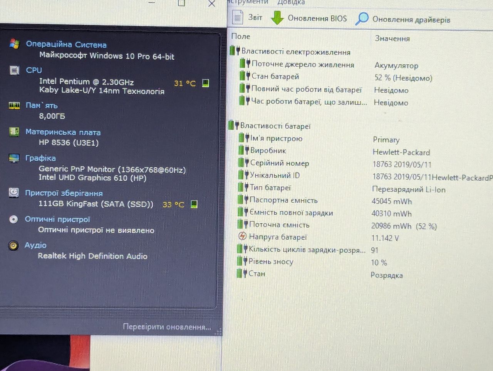Image resolution: width=493 pixels, height=371 pixels.
Task: Select the 'Унікальний ID' field label
Action: tap(275, 175)
